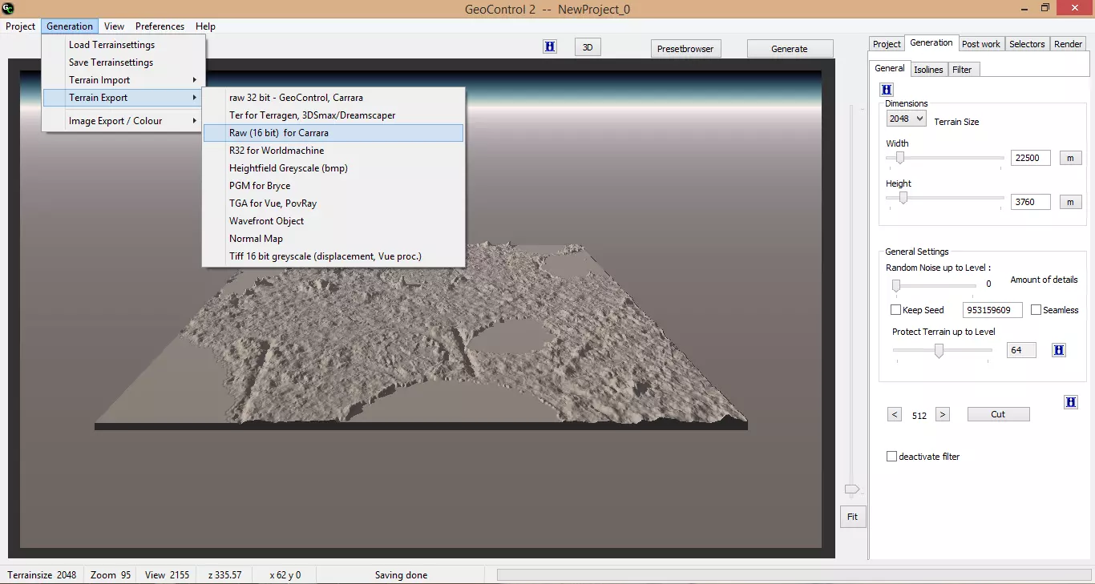Click the seed number input field
This screenshot has width=1095, height=584.
point(992,310)
